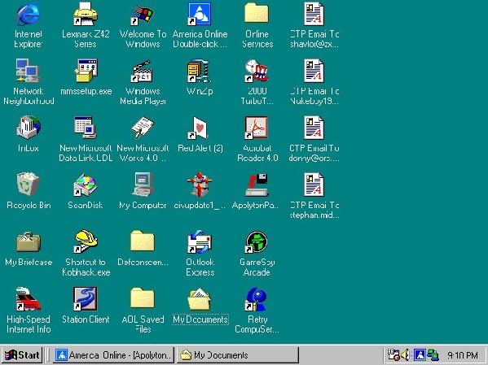The image size is (488, 365).
Task: Open the Start menu
Action: point(22,354)
